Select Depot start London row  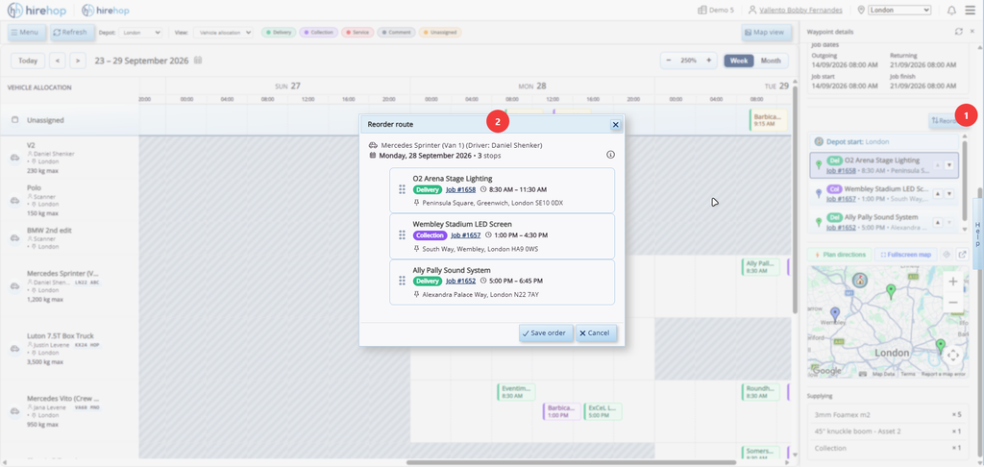(x=884, y=141)
